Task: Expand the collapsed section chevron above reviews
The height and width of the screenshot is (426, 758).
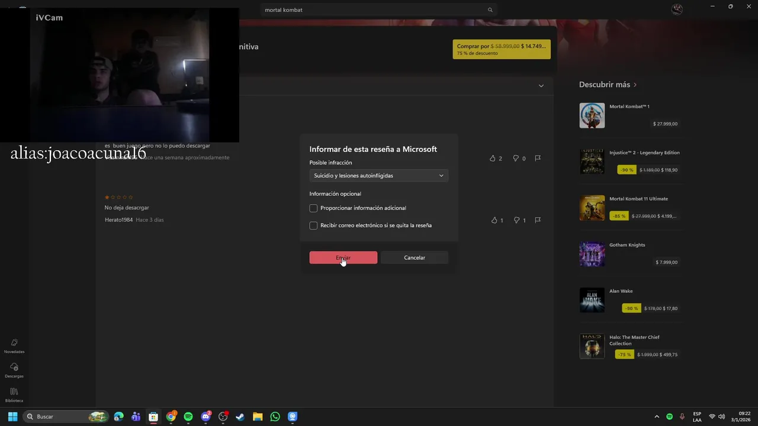Action: (541, 86)
